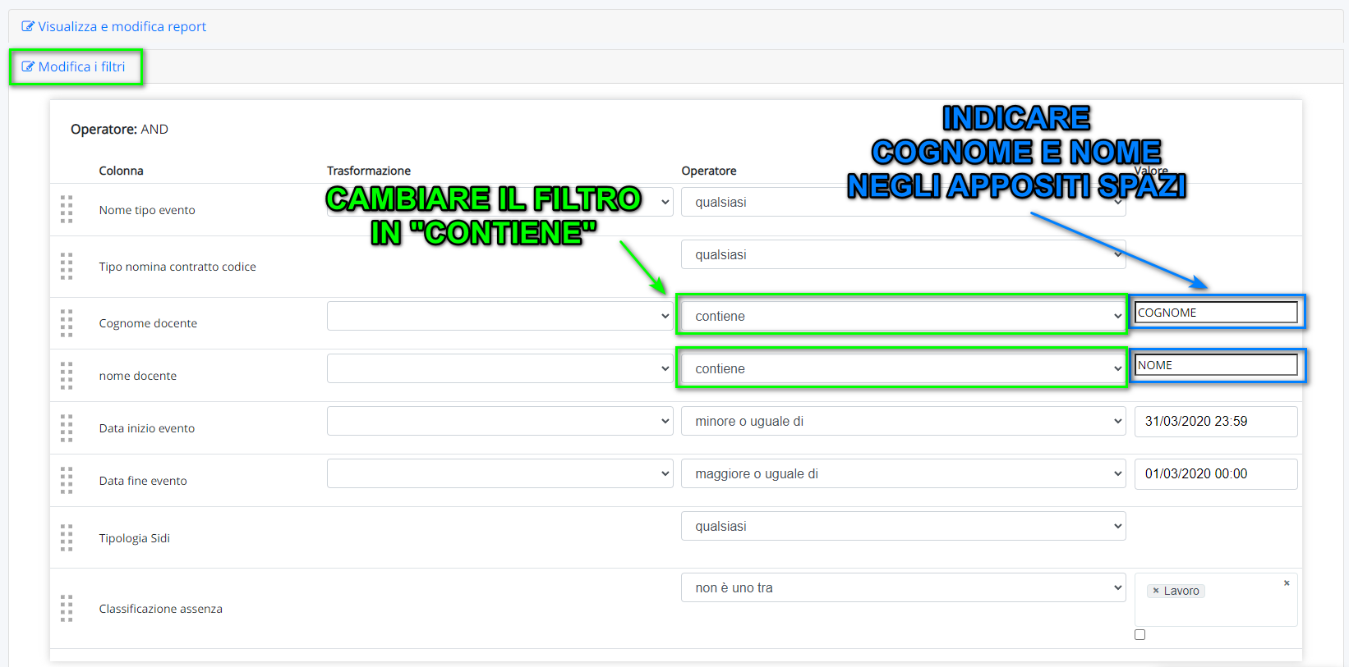Grab drag handle for Nome tipo evento row
This screenshot has width=1349, height=667.
(x=67, y=209)
